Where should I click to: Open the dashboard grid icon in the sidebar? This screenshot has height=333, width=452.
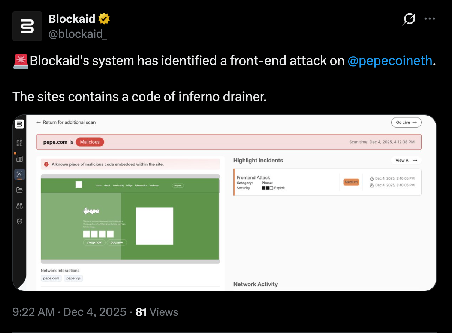(19, 143)
